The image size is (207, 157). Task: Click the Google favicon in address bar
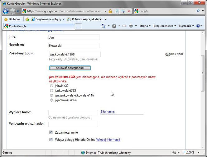(x=24, y=11)
